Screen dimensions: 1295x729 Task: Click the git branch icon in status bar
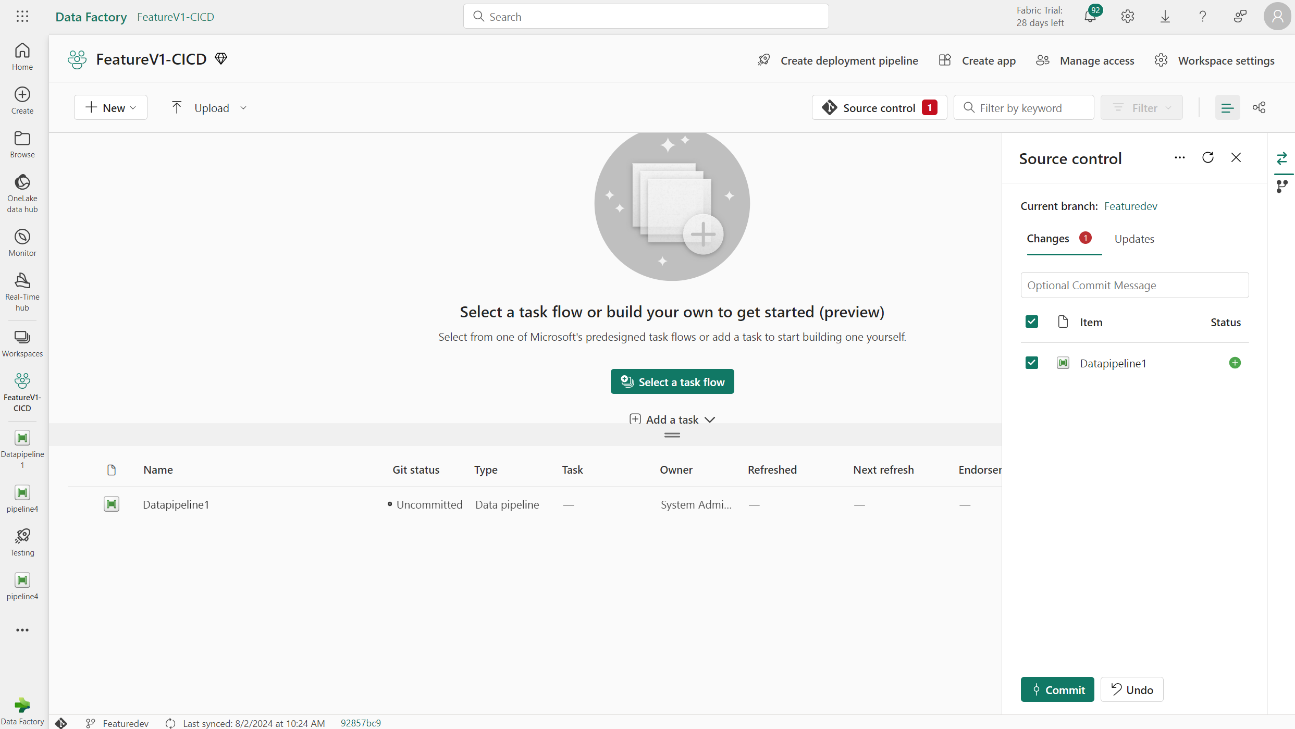90,722
